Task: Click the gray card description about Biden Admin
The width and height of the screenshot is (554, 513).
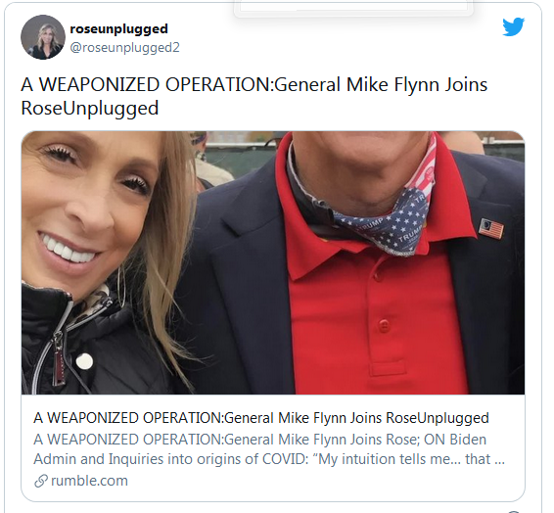Action: [x=269, y=449]
